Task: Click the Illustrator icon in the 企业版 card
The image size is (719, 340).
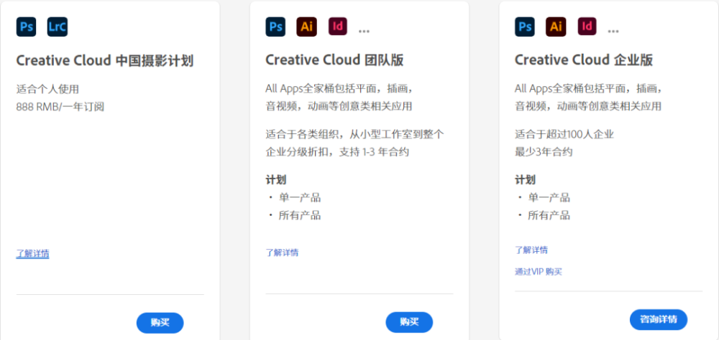Action: tap(556, 27)
